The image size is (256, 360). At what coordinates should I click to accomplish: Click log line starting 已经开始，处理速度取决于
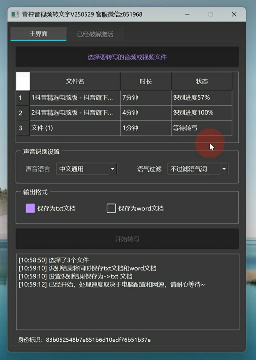[112, 284]
